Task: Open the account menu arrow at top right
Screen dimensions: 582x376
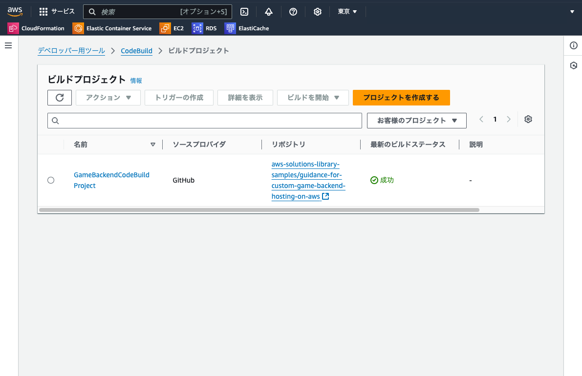Action: (572, 12)
